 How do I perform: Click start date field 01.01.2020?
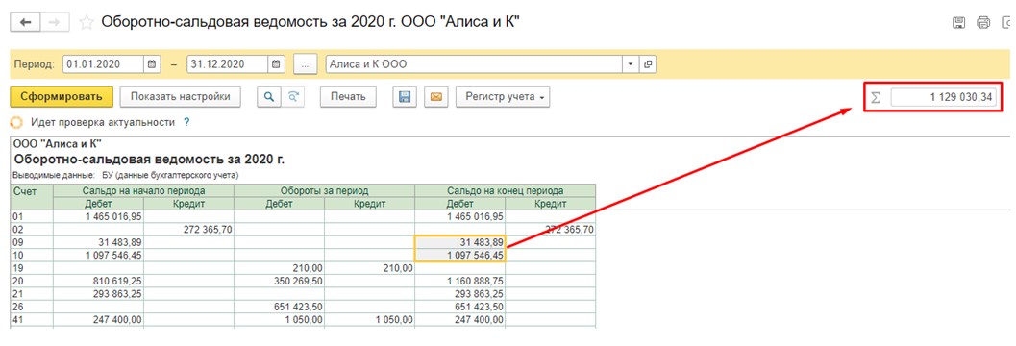pyautogui.click(x=104, y=64)
